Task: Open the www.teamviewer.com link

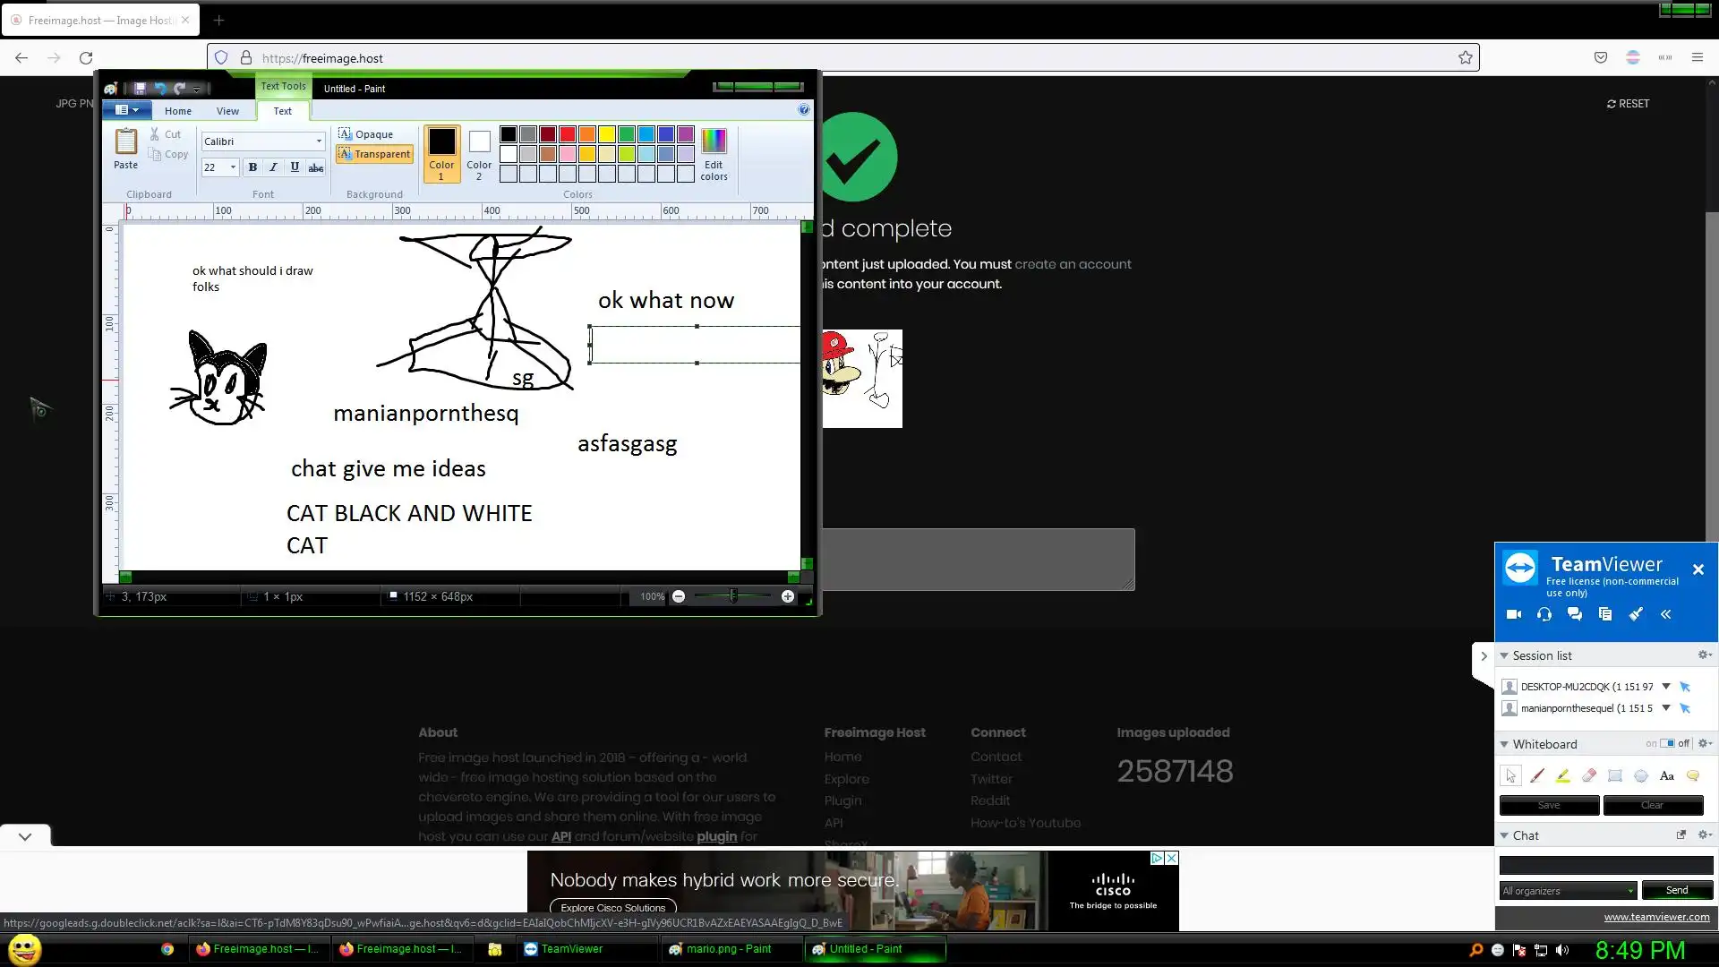Action: (1656, 917)
